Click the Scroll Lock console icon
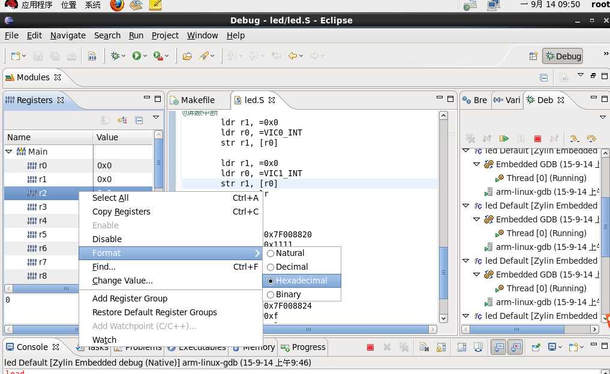Viewport: 610px width, 374px height. click(x=441, y=347)
